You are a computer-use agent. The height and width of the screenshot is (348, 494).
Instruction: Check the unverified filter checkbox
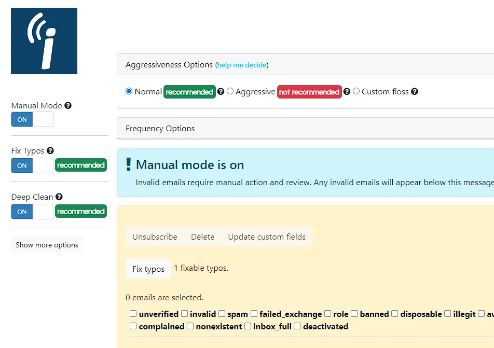[133, 314]
